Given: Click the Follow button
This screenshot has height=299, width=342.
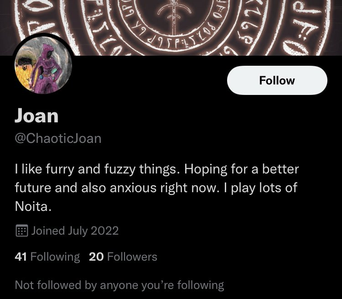Looking at the screenshot, I should coord(277,81).
